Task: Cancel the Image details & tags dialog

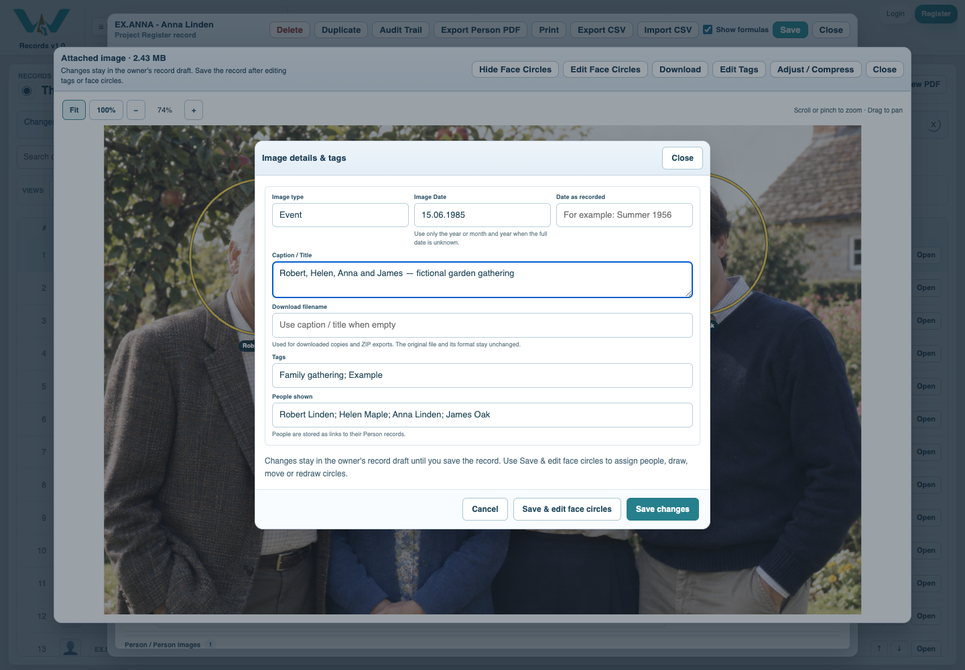Action: click(x=485, y=509)
